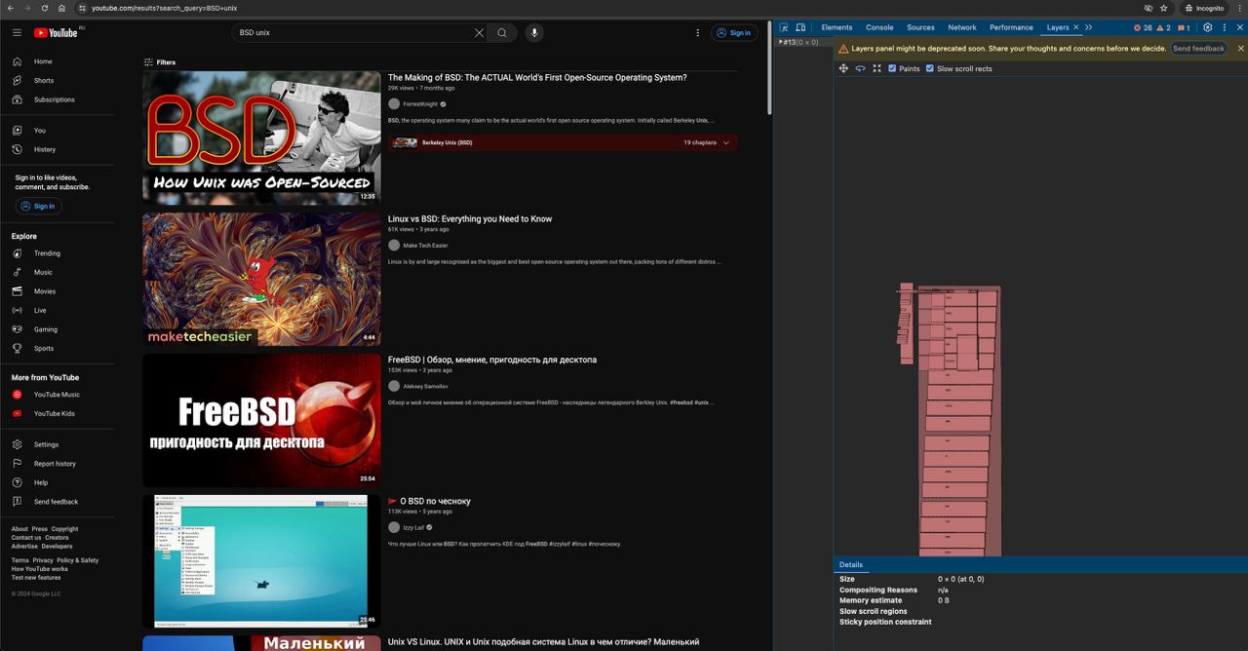Open Movies in the Explore section
The image size is (1248, 651).
(x=59, y=291)
